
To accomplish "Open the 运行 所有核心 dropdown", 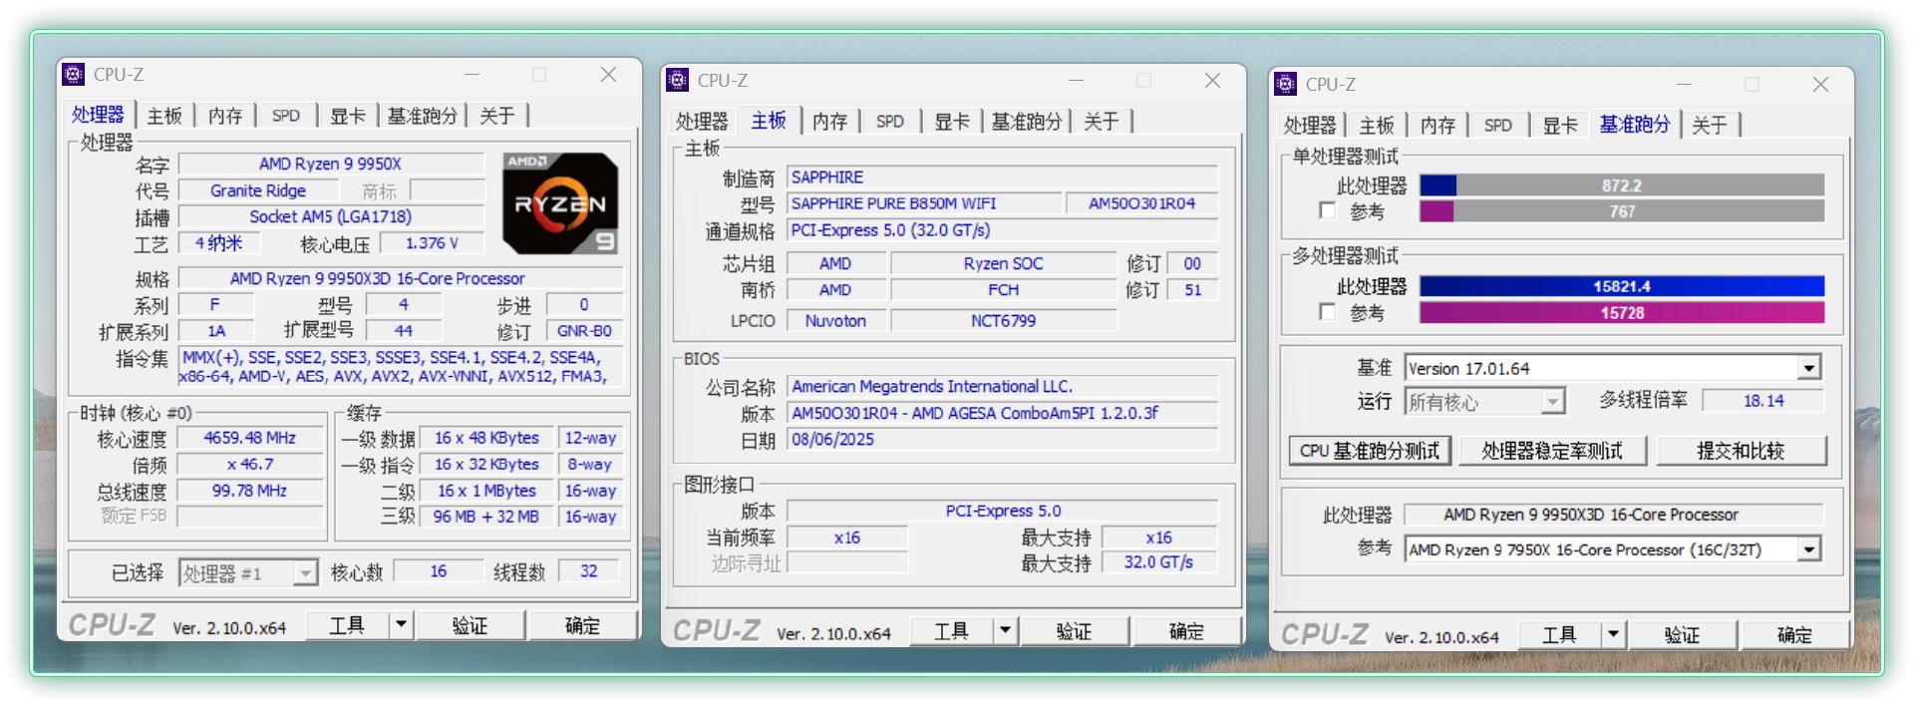I will [1552, 402].
